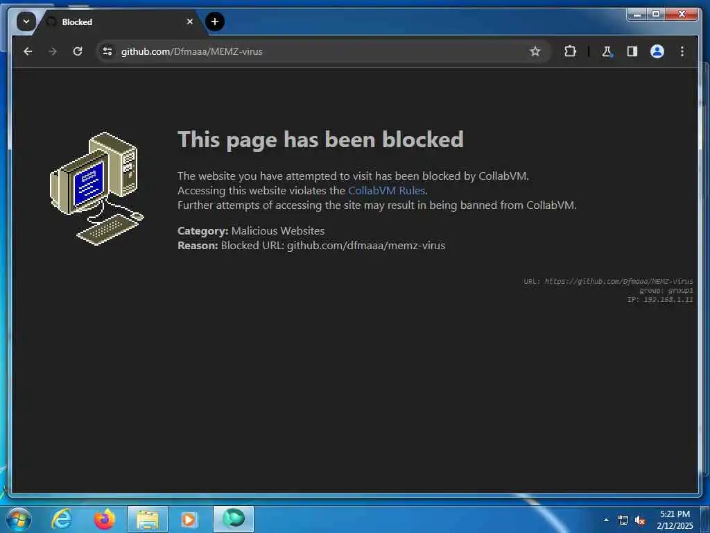The image size is (710, 533).
Task: Open the Windows Start menu
Action: [19, 519]
